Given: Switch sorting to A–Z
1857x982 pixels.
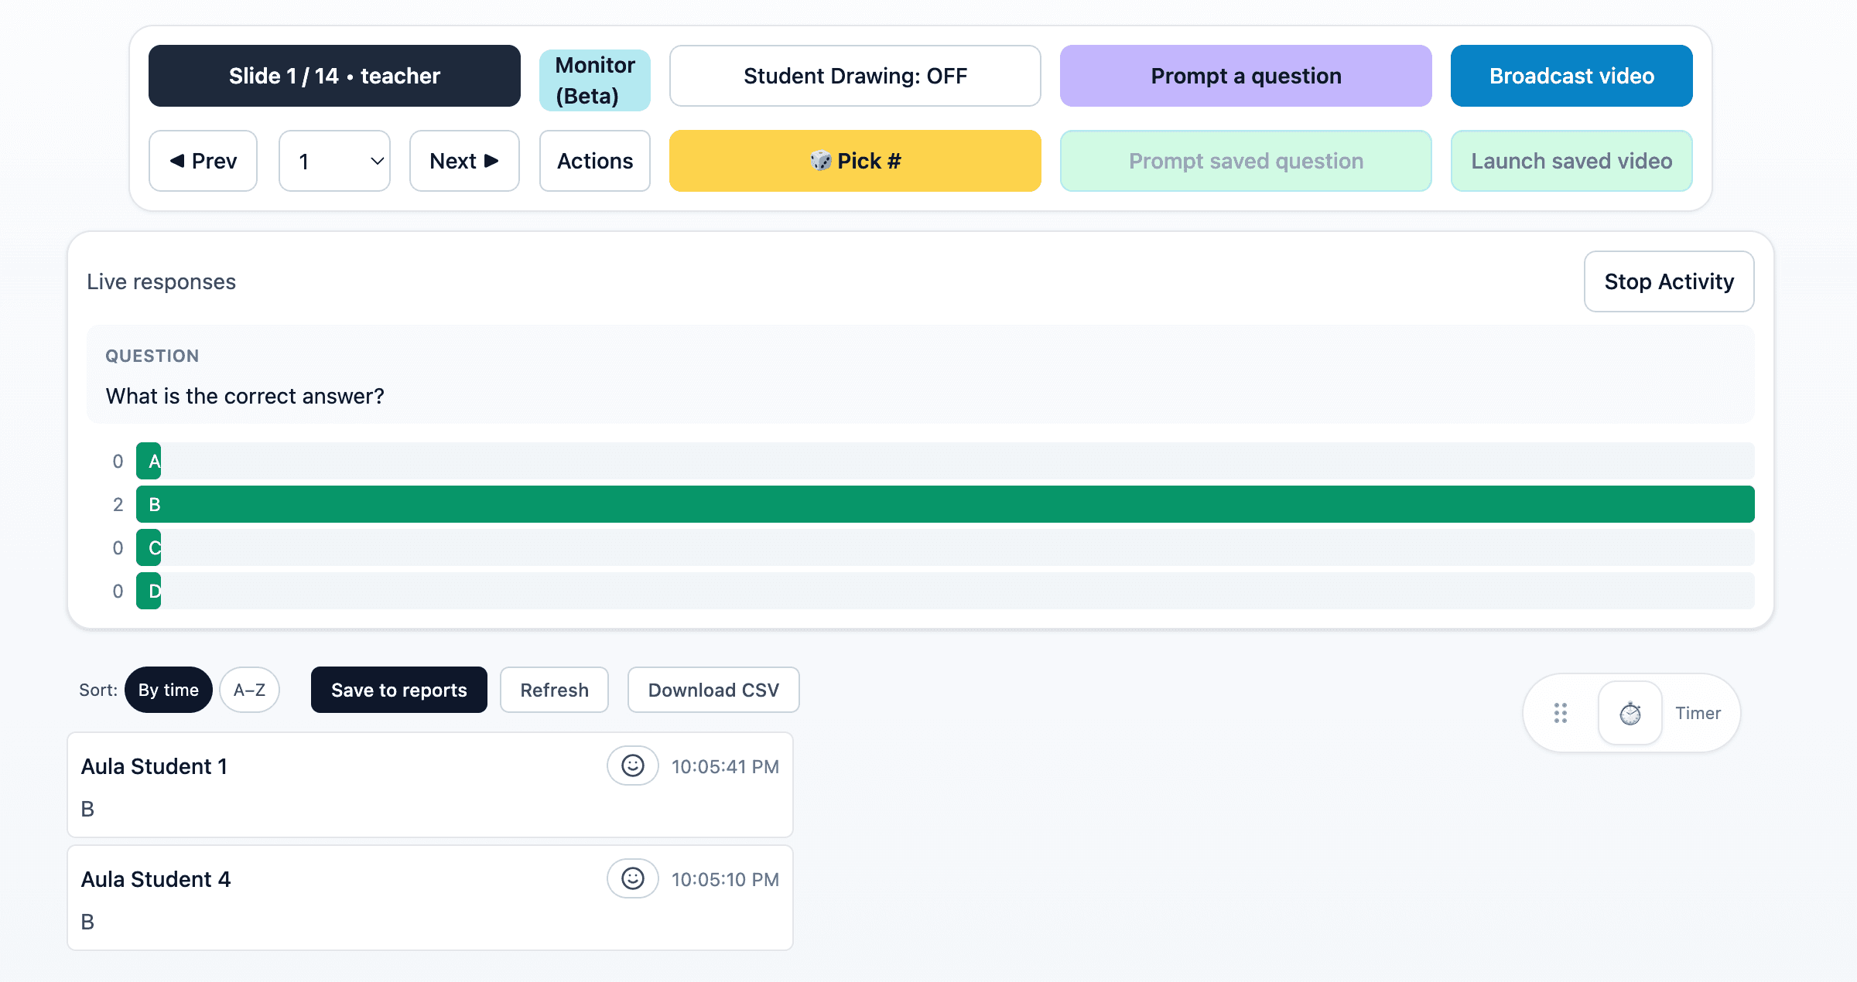Looking at the screenshot, I should point(249,690).
